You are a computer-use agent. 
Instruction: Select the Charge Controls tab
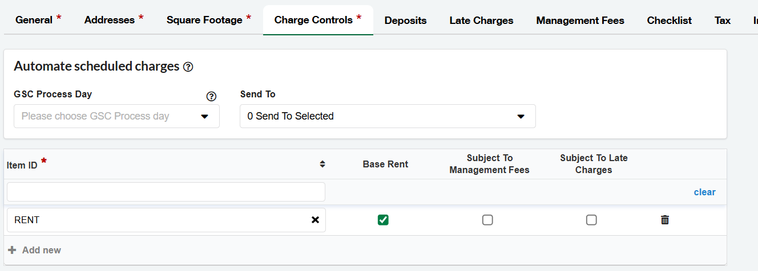click(318, 20)
